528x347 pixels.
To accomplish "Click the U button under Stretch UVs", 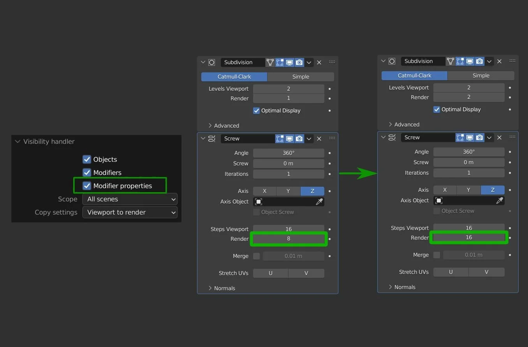I will tap(270, 273).
